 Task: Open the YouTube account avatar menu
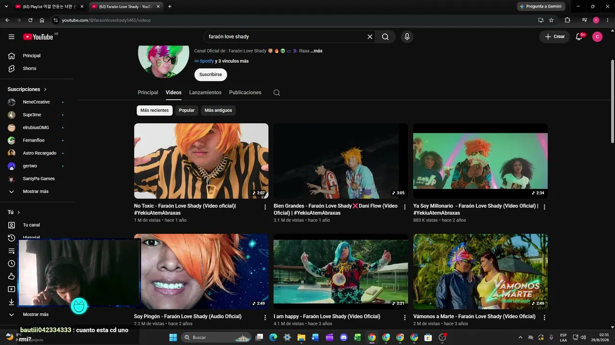pos(597,37)
